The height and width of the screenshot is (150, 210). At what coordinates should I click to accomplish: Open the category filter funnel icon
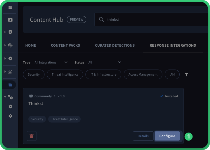click(x=186, y=74)
